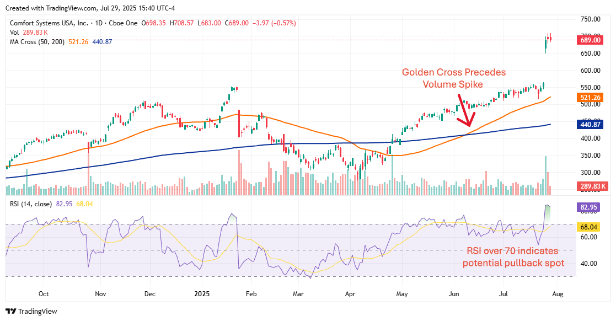This screenshot has height=321, width=616.
Task: Select the Comfort Systems USA symbol title
Action: [49, 23]
